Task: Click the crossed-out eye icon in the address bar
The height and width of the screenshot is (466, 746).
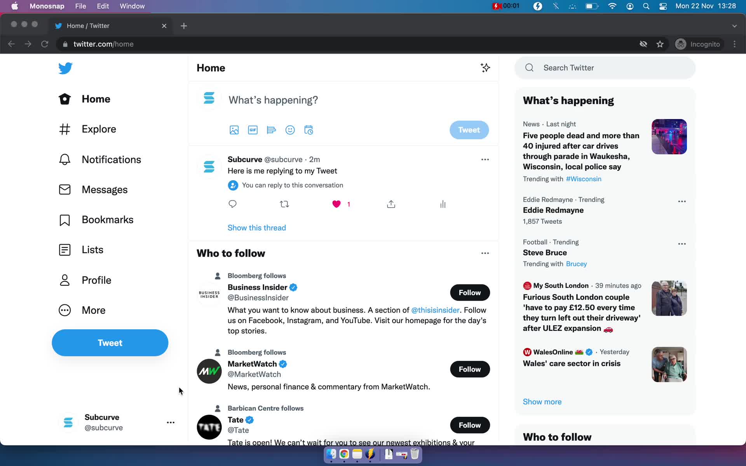Action: tap(643, 44)
